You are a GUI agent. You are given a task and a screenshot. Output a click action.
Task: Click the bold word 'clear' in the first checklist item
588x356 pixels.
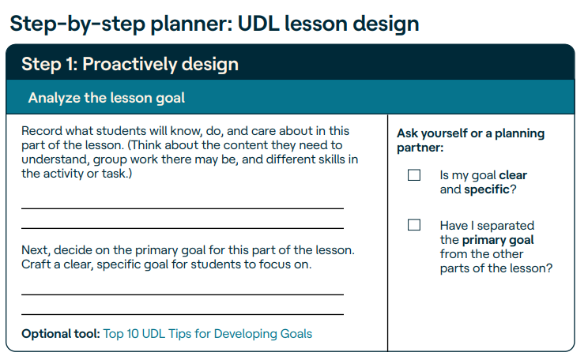(x=513, y=175)
